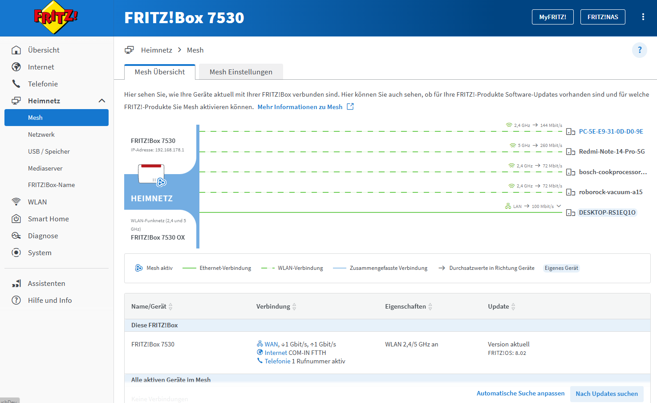Click the MyFRITZ! button

point(553,17)
